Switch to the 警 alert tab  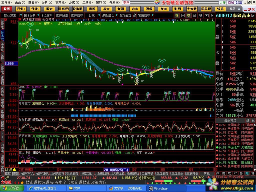241,173
